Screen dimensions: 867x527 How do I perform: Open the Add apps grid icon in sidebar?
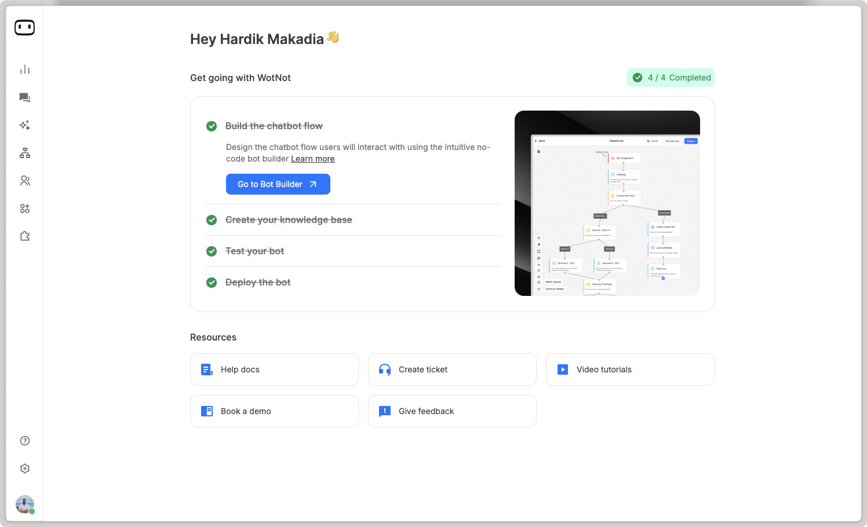coord(25,208)
